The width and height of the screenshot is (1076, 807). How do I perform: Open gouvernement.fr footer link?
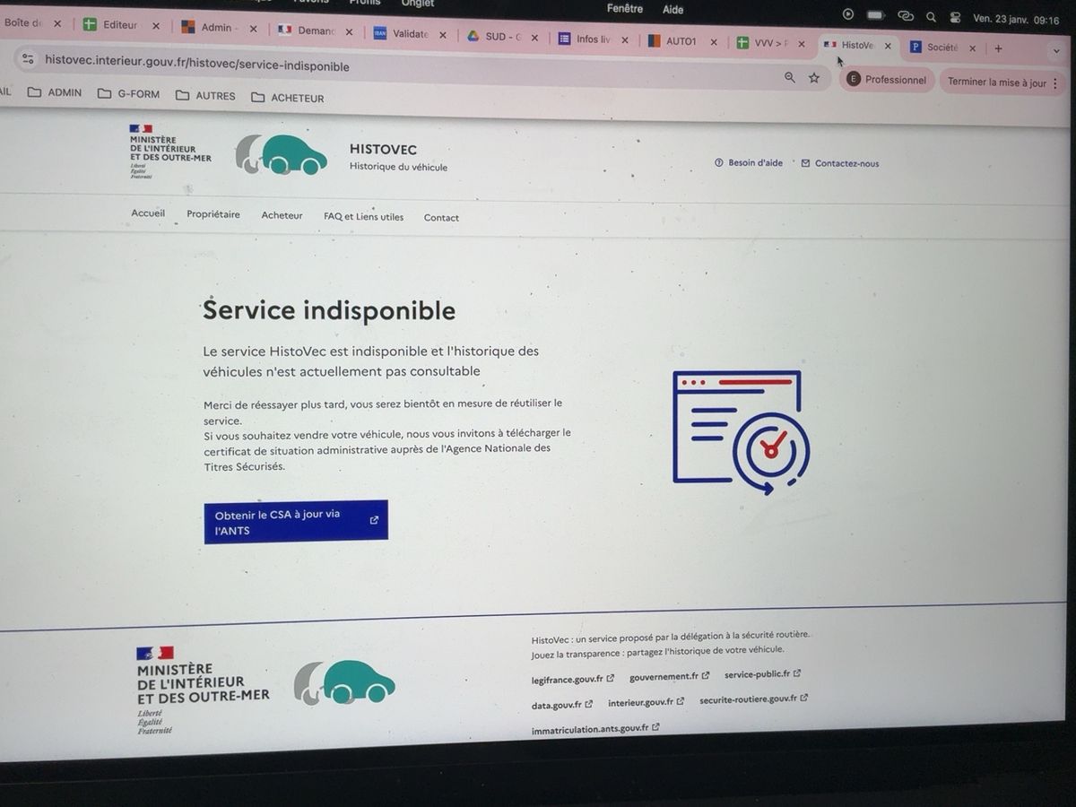(670, 677)
